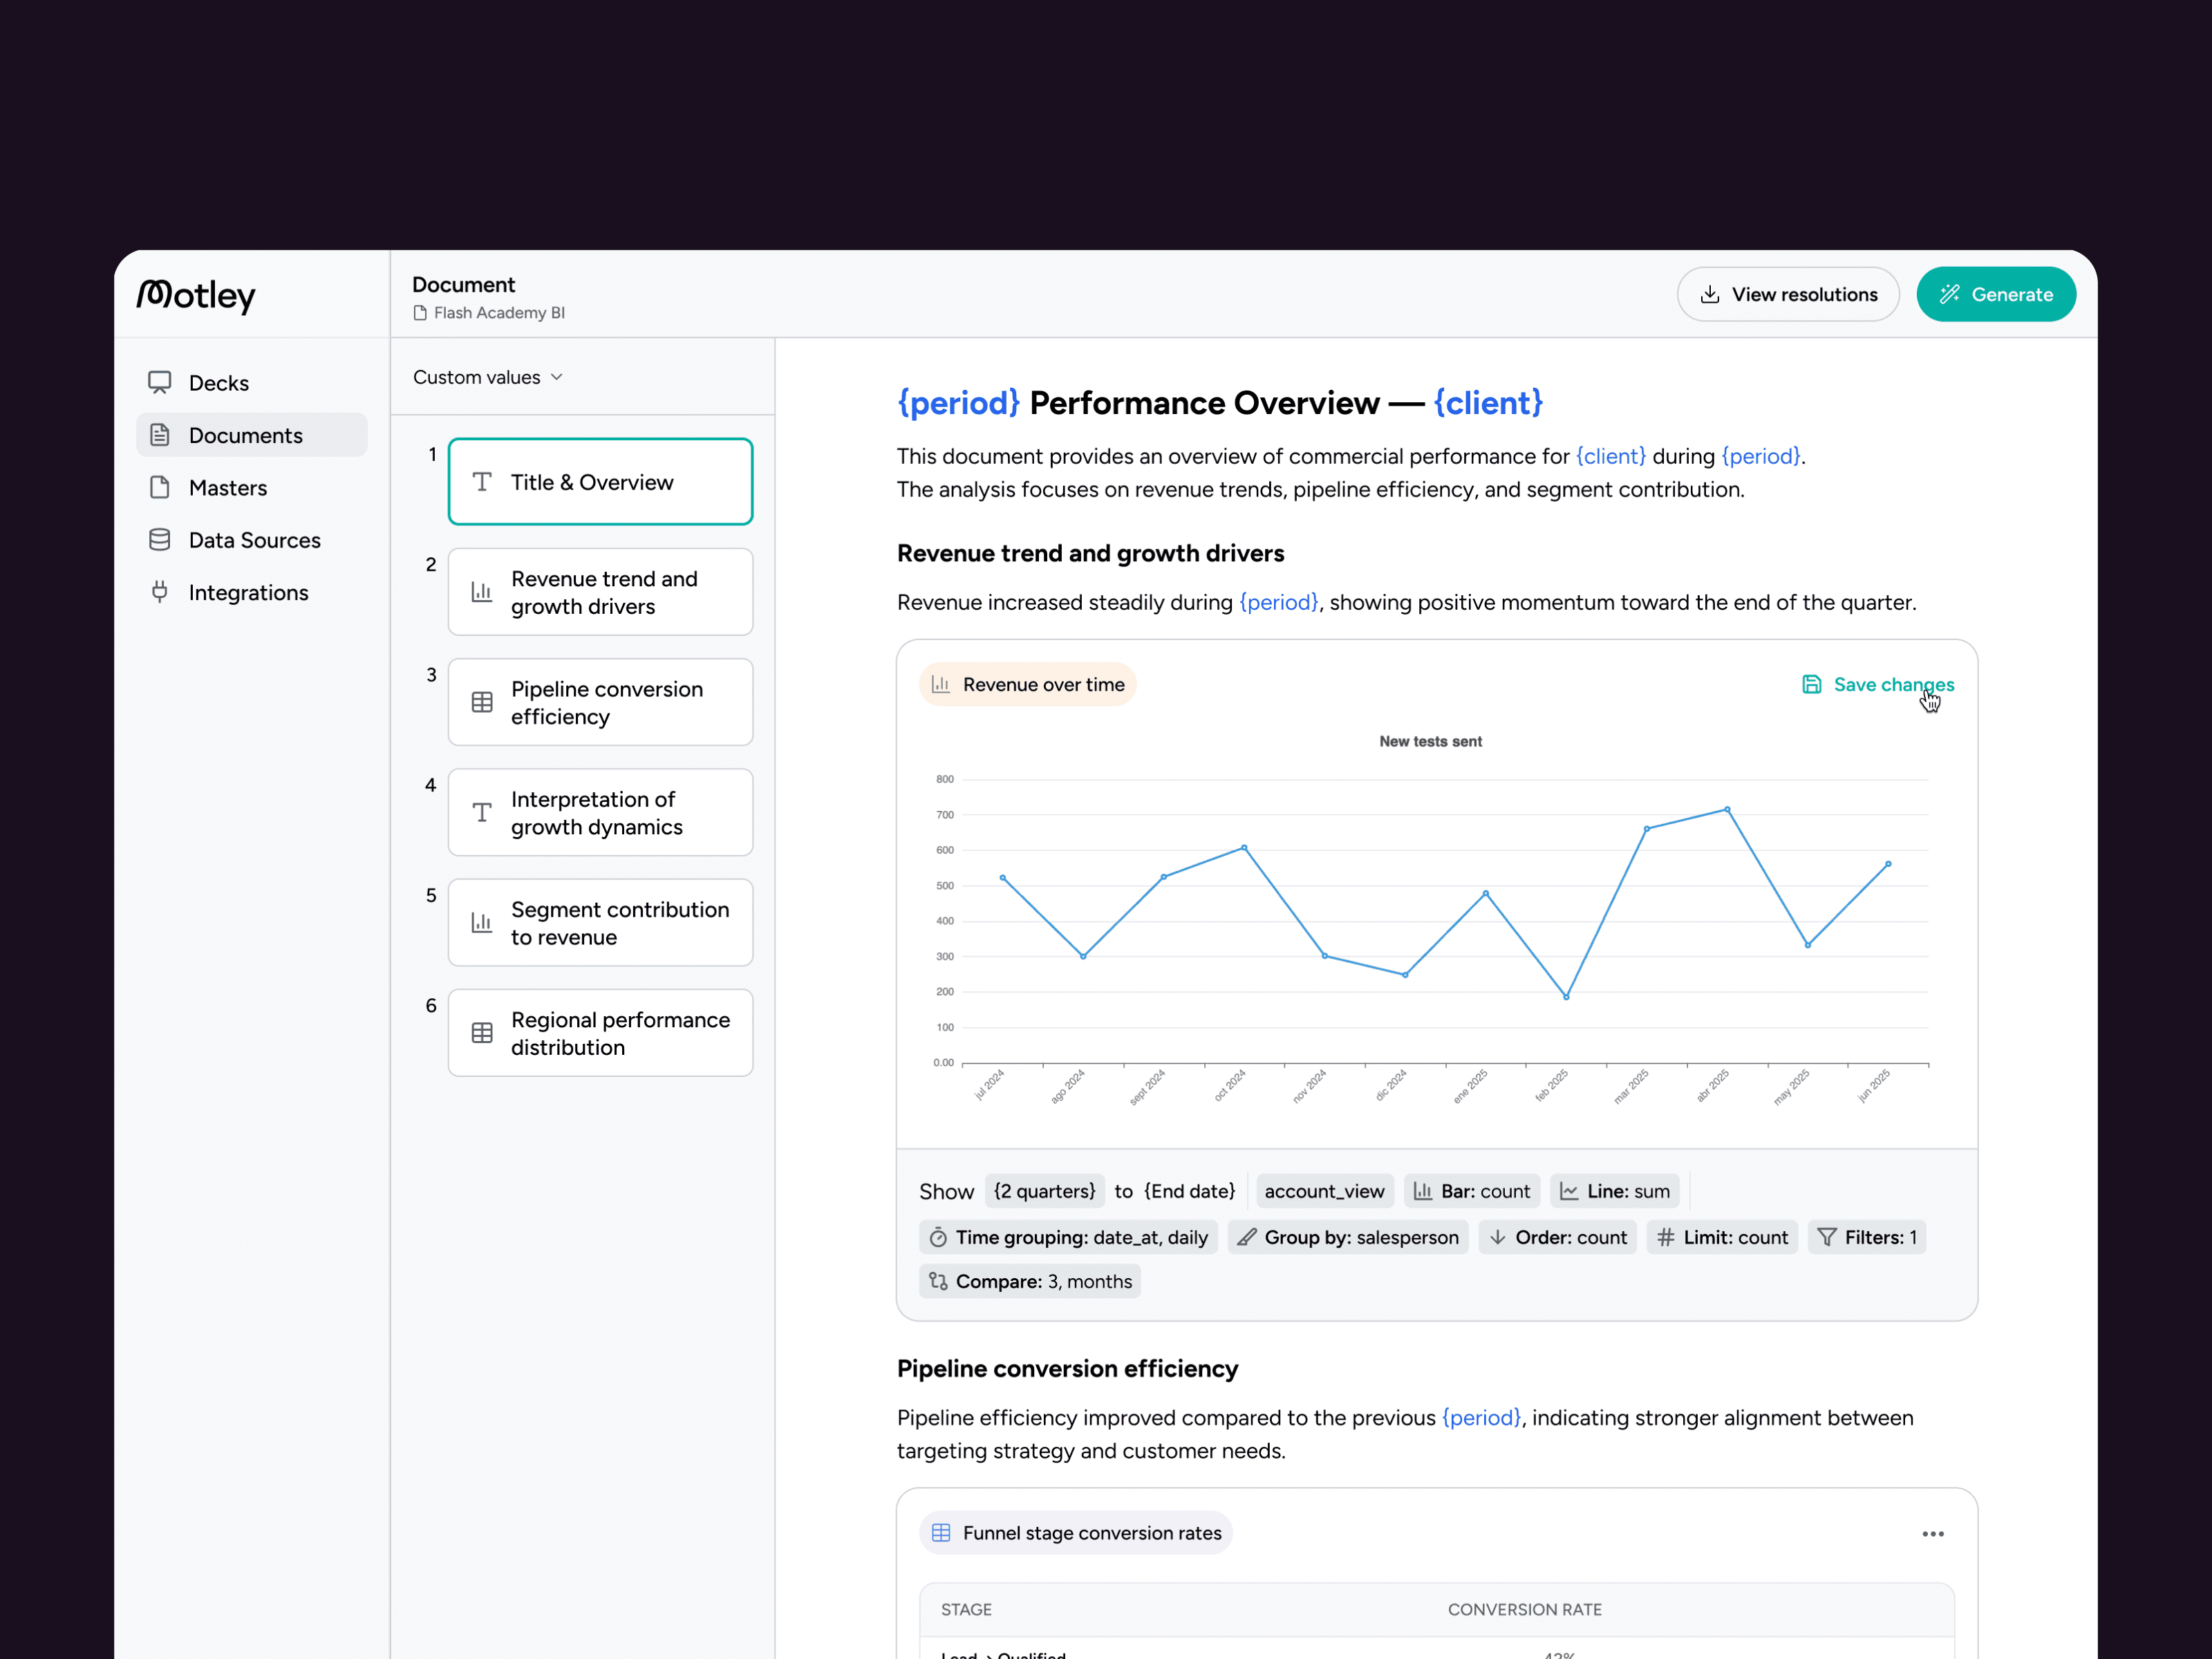Select the Title & Overview section
The width and height of the screenshot is (2212, 1659).
[x=600, y=482]
